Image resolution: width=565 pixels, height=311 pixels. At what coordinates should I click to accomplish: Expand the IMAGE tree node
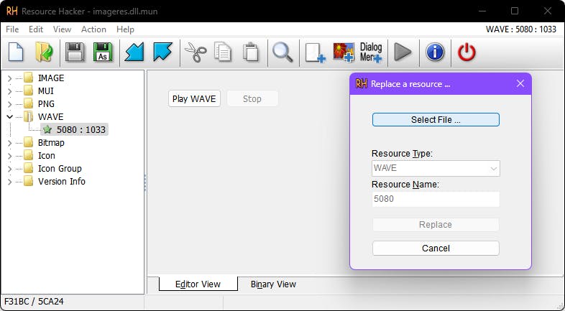10,78
